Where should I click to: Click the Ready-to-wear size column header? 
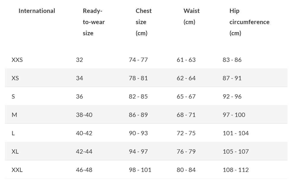94,22
